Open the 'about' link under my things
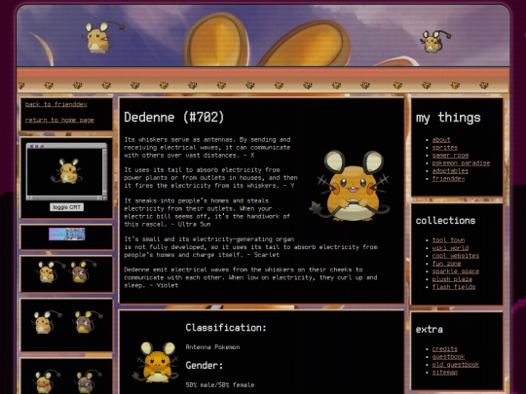This screenshot has width=526, height=394. coord(441,140)
